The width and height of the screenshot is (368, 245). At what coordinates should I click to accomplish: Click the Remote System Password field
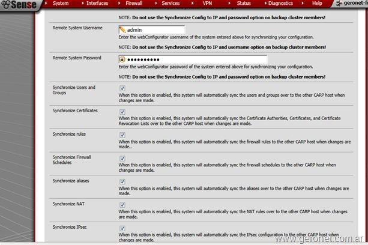[193, 59]
